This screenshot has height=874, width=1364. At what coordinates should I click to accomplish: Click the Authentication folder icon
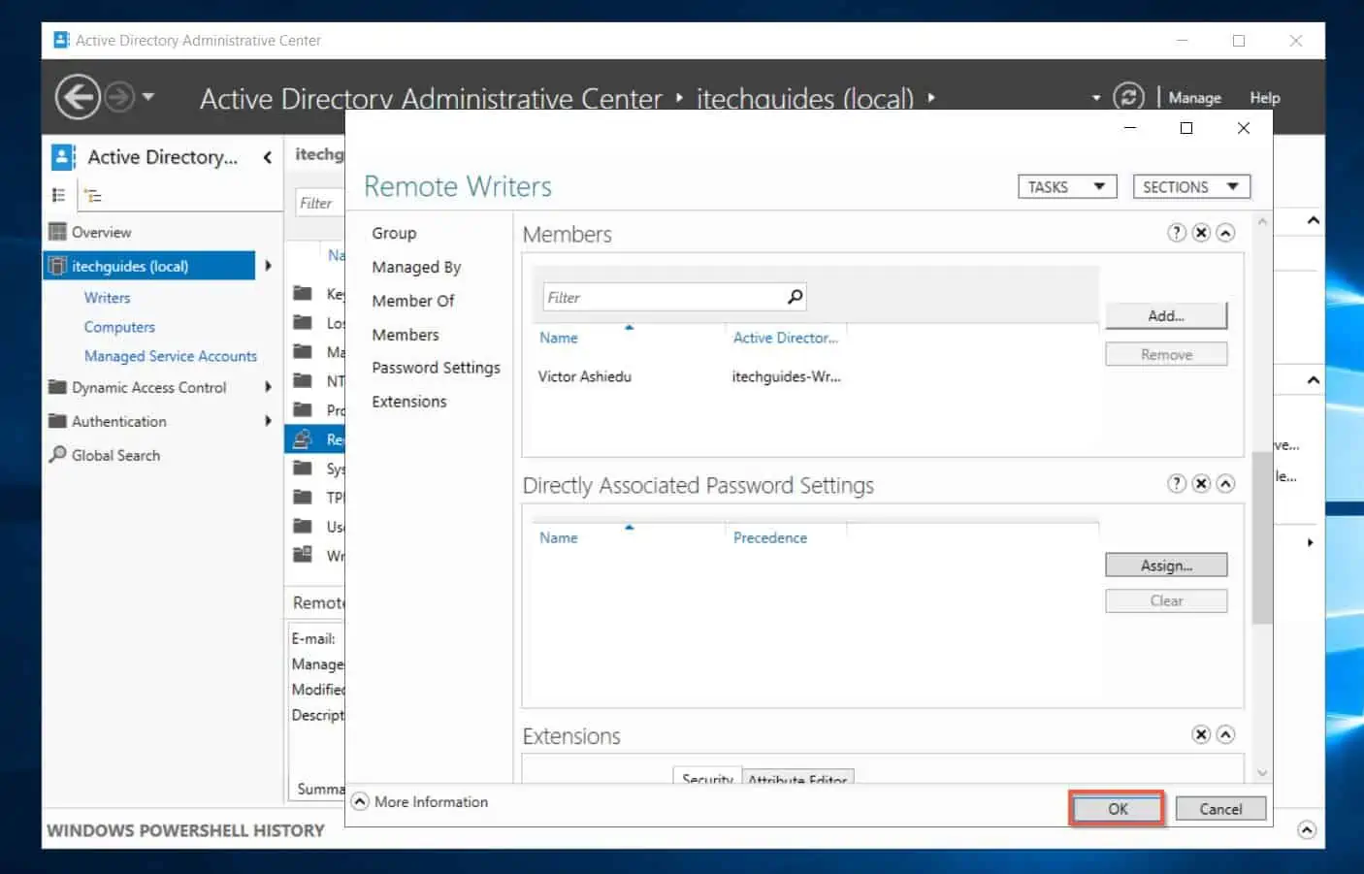click(x=57, y=421)
